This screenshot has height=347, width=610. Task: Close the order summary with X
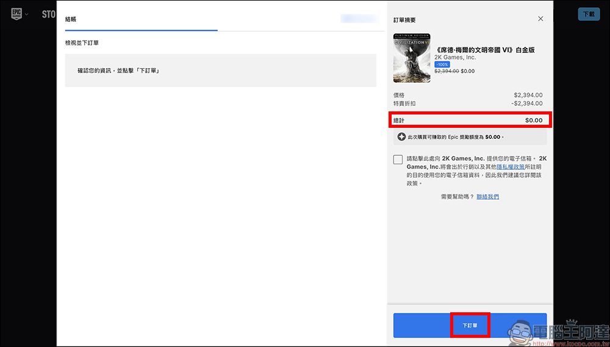click(x=540, y=19)
